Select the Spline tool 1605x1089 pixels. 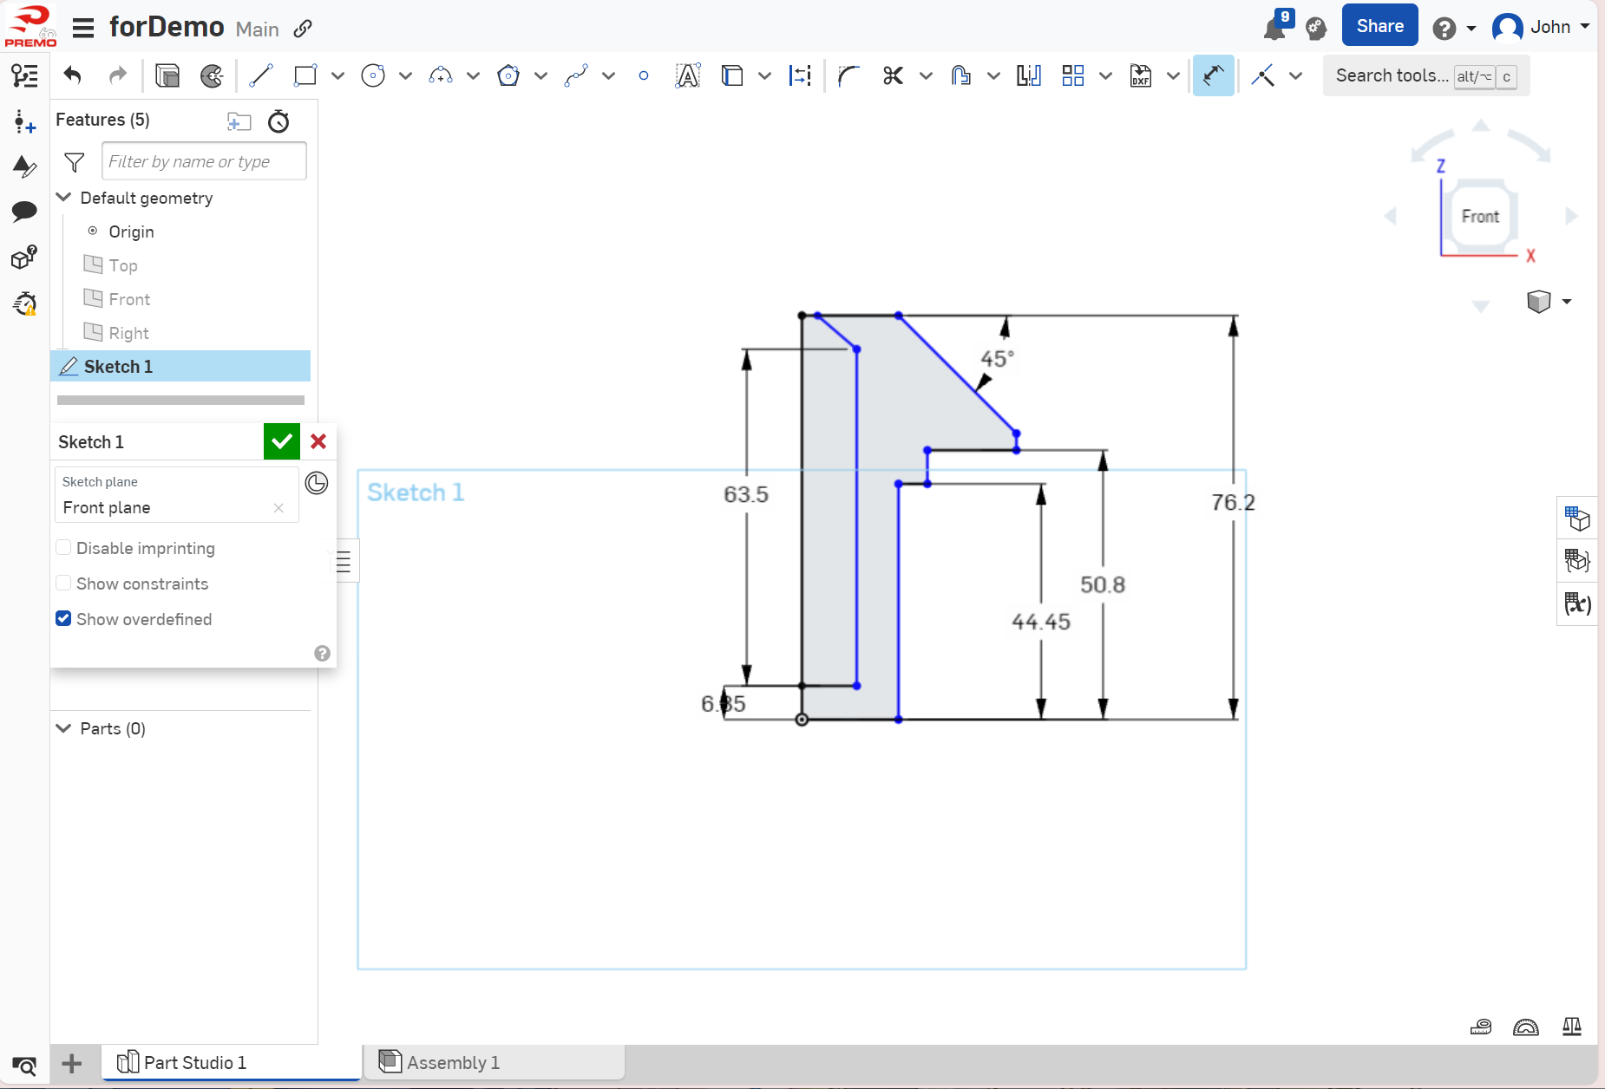pos(576,76)
